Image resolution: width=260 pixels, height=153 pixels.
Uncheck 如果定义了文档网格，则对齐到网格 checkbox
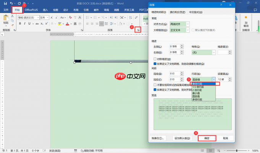(x=155, y=90)
